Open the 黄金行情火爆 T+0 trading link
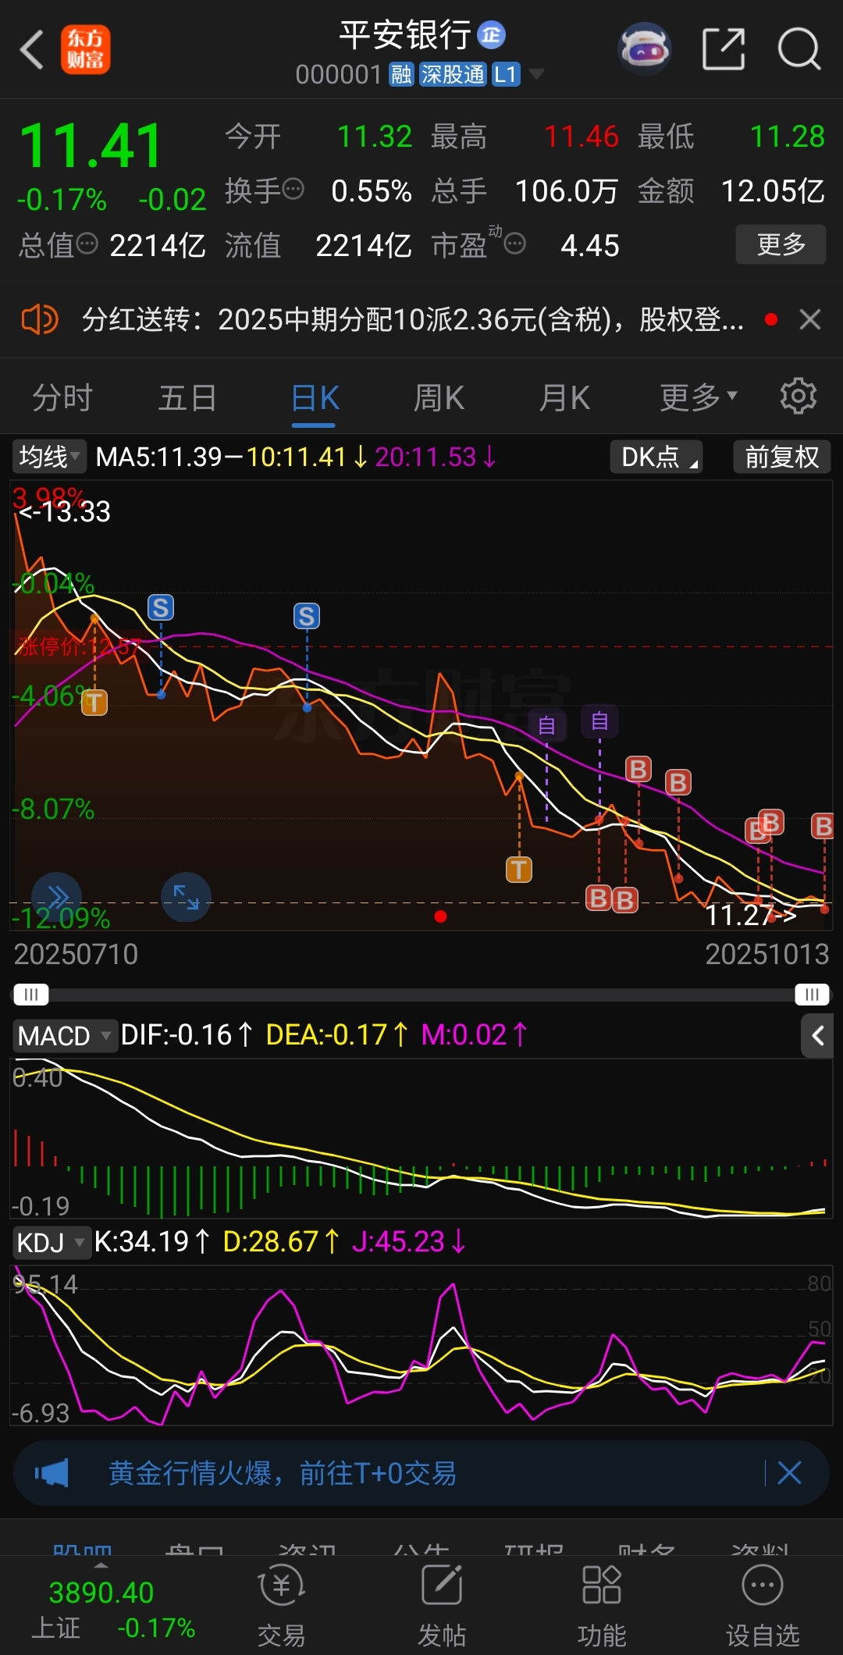 pyautogui.click(x=283, y=1473)
